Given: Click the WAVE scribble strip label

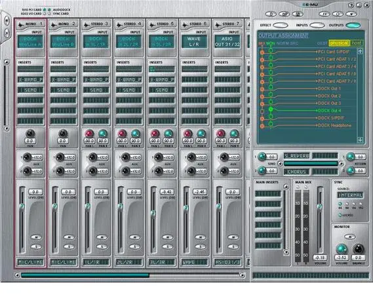Looking at the screenshot, I should (x=194, y=262).
